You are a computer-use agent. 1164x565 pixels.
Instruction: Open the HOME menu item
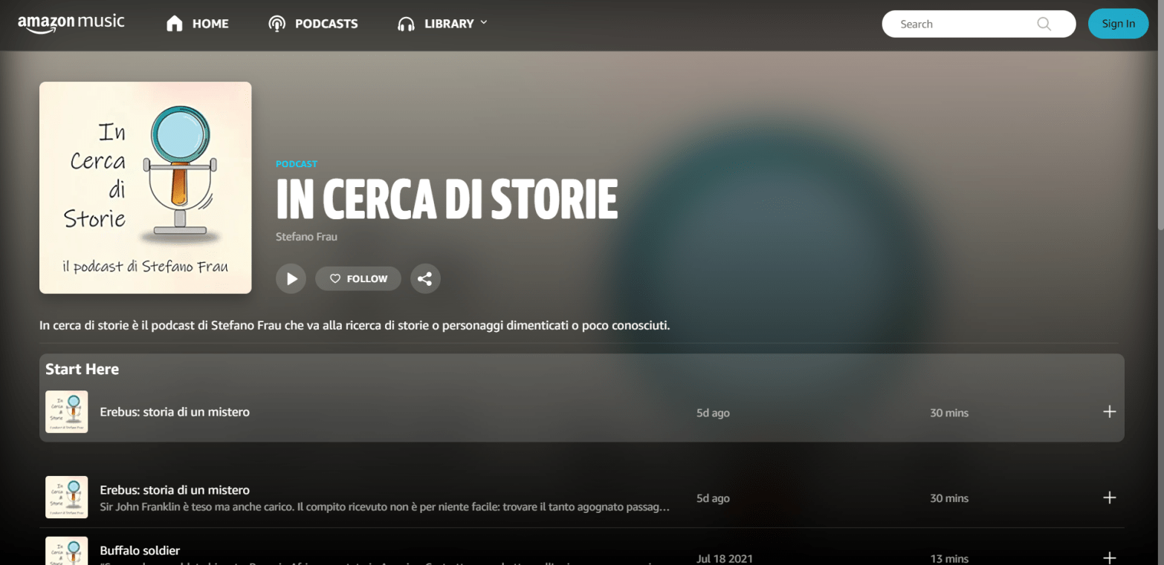[210, 24]
